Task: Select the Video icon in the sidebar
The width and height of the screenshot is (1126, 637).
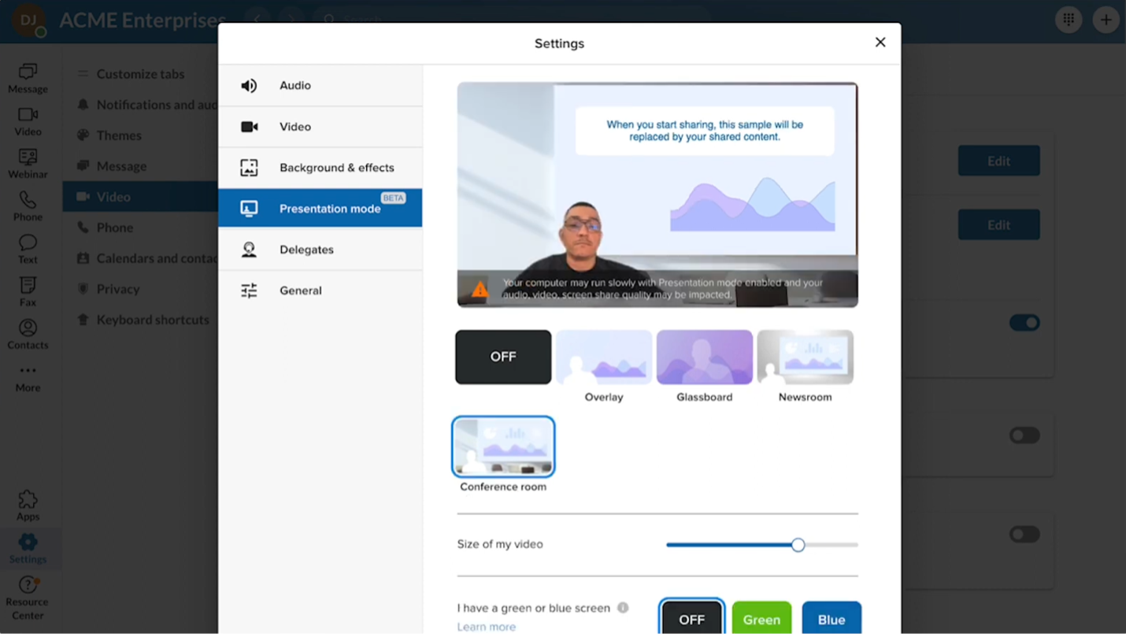Action: tap(28, 119)
